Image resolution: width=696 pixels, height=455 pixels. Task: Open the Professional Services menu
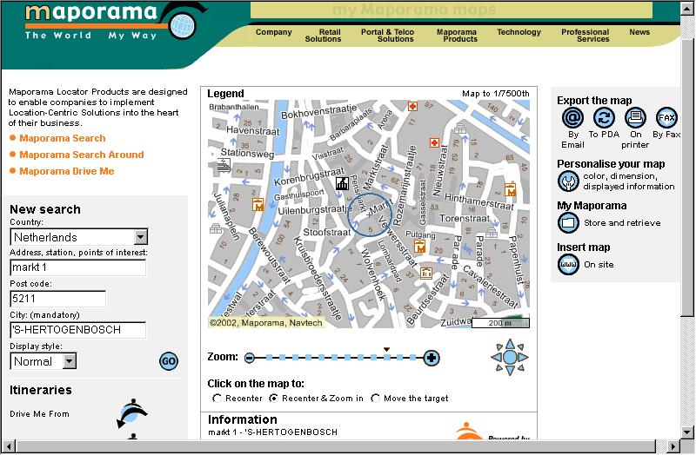pos(585,36)
